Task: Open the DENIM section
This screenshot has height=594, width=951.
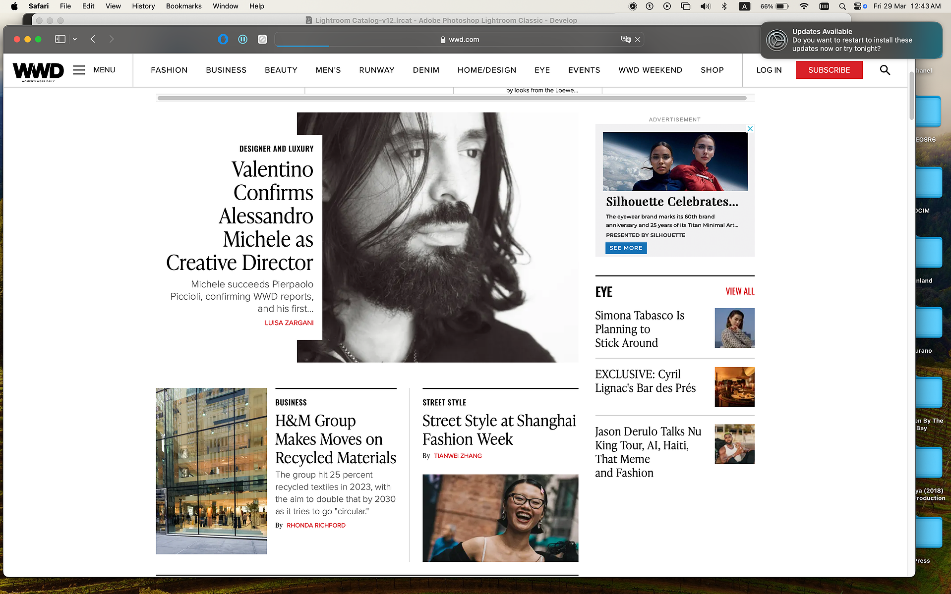Action: (x=426, y=70)
